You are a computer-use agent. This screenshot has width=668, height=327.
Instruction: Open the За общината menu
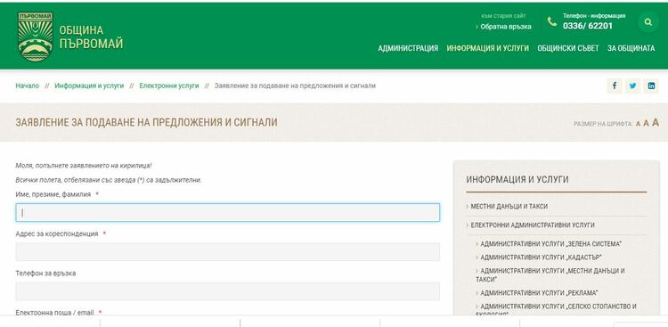[631, 48]
